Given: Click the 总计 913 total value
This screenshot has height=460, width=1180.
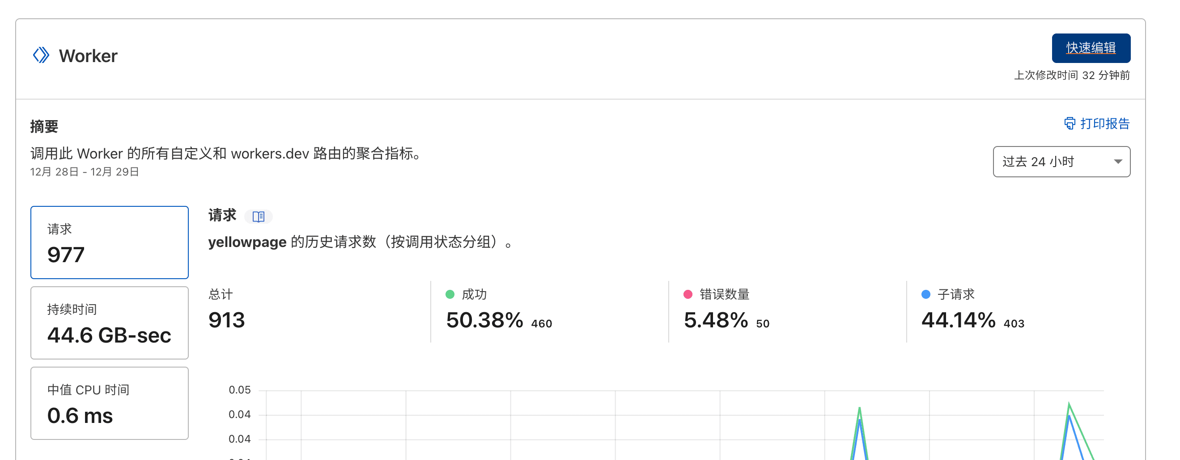Looking at the screenshot, I should tap(227, 320).
